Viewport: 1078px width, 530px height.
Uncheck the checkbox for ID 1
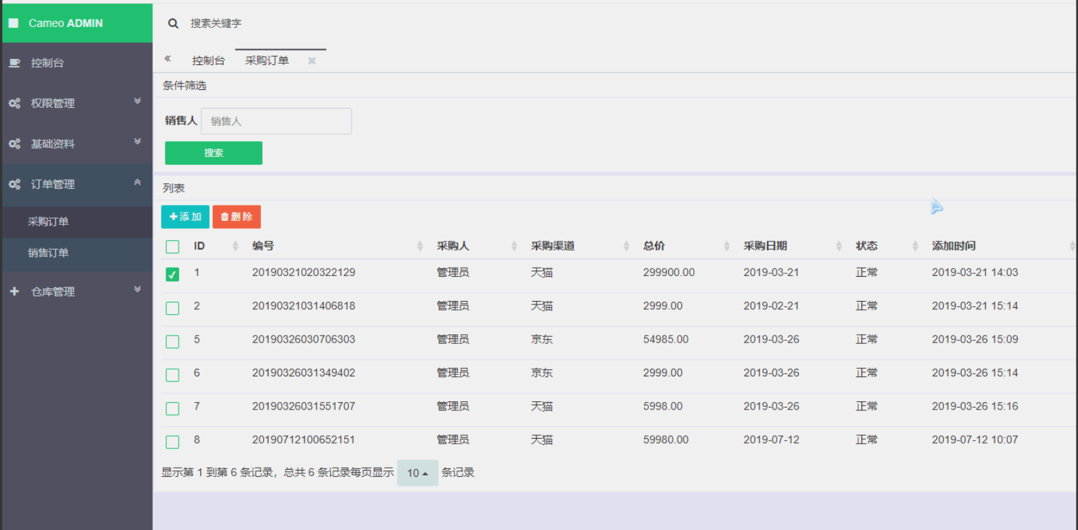(x=172, y=275)
